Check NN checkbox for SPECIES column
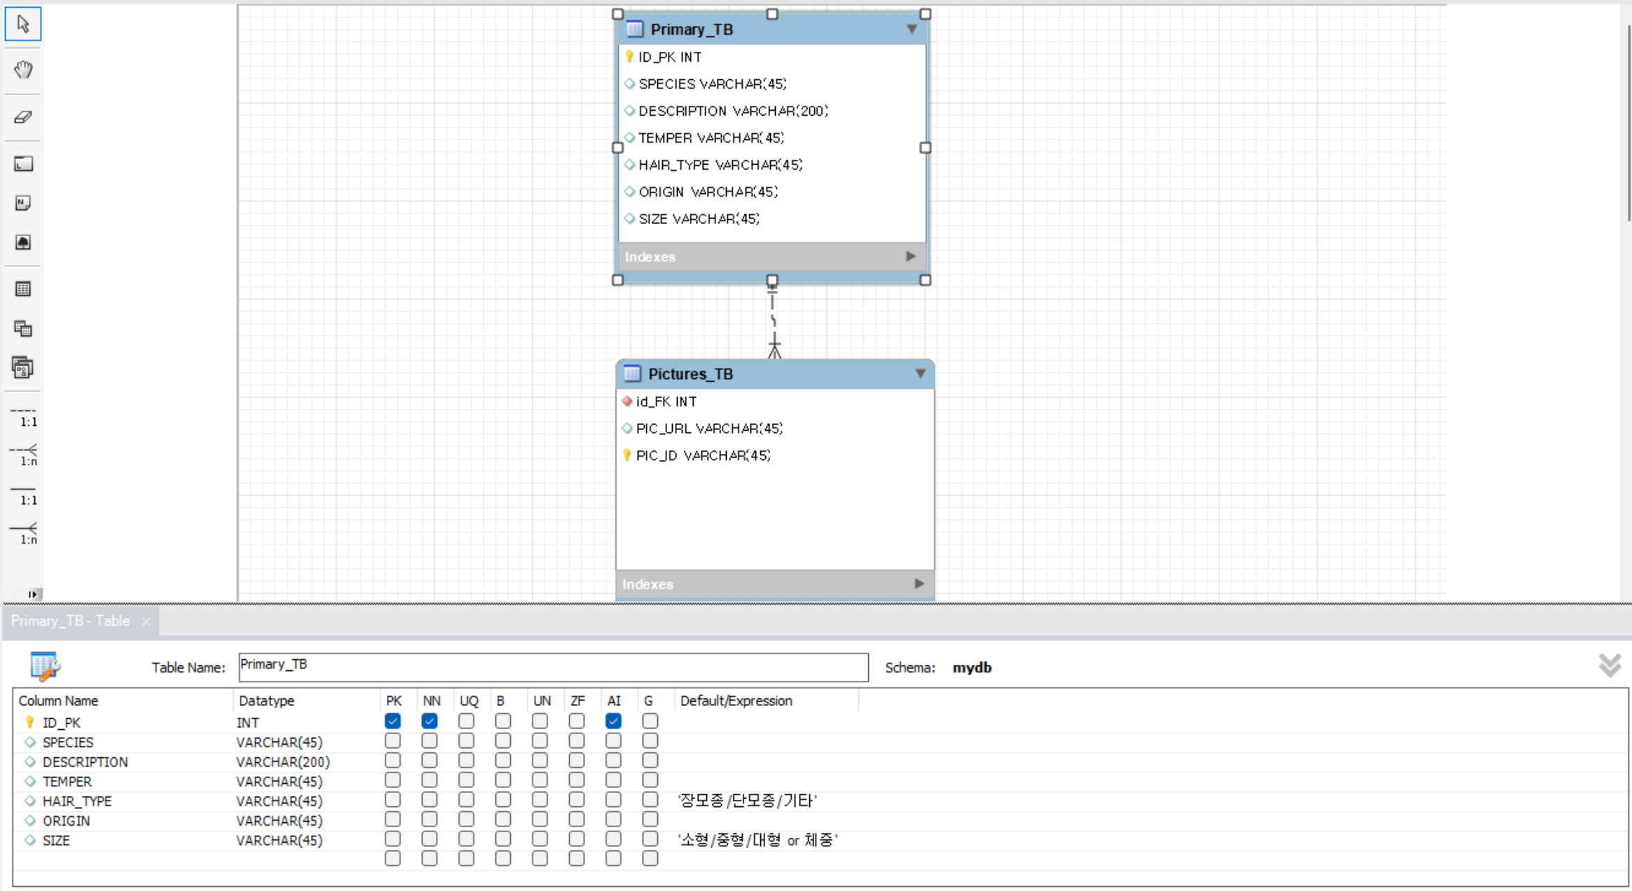The height and width of the screenshot is (891, 1632). click(x=430, y=741)
